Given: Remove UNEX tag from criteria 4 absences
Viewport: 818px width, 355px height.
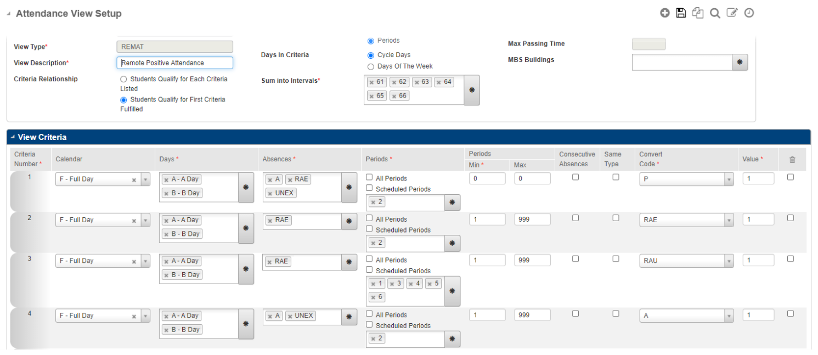Looking at the screenshot, I should click(x=289, y=316).
